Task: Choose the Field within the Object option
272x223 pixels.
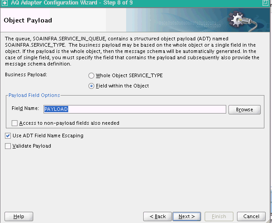Action: pyautogui.click(x=91, y=86)
